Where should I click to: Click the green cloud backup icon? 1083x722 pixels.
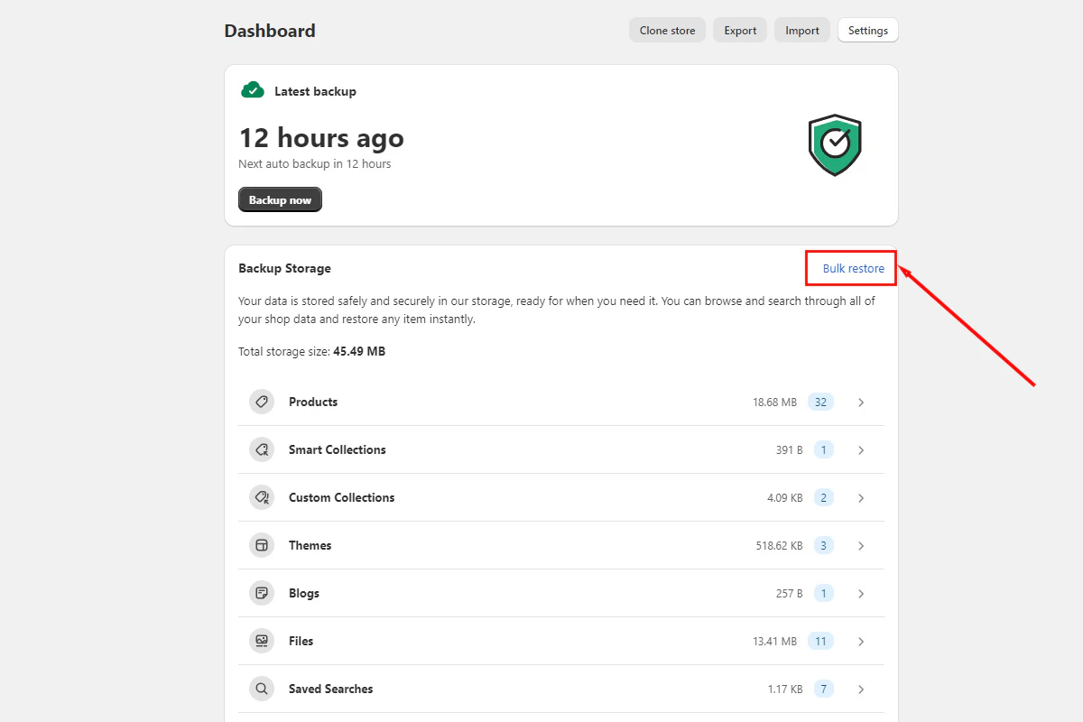(x=253, y=89)
